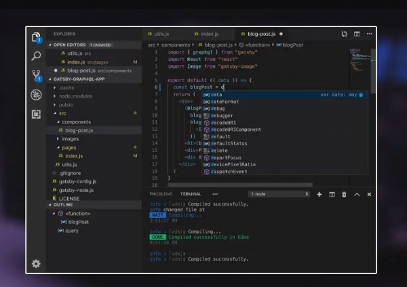Click the components breadcrumb segment

click(x=176, y=45)
